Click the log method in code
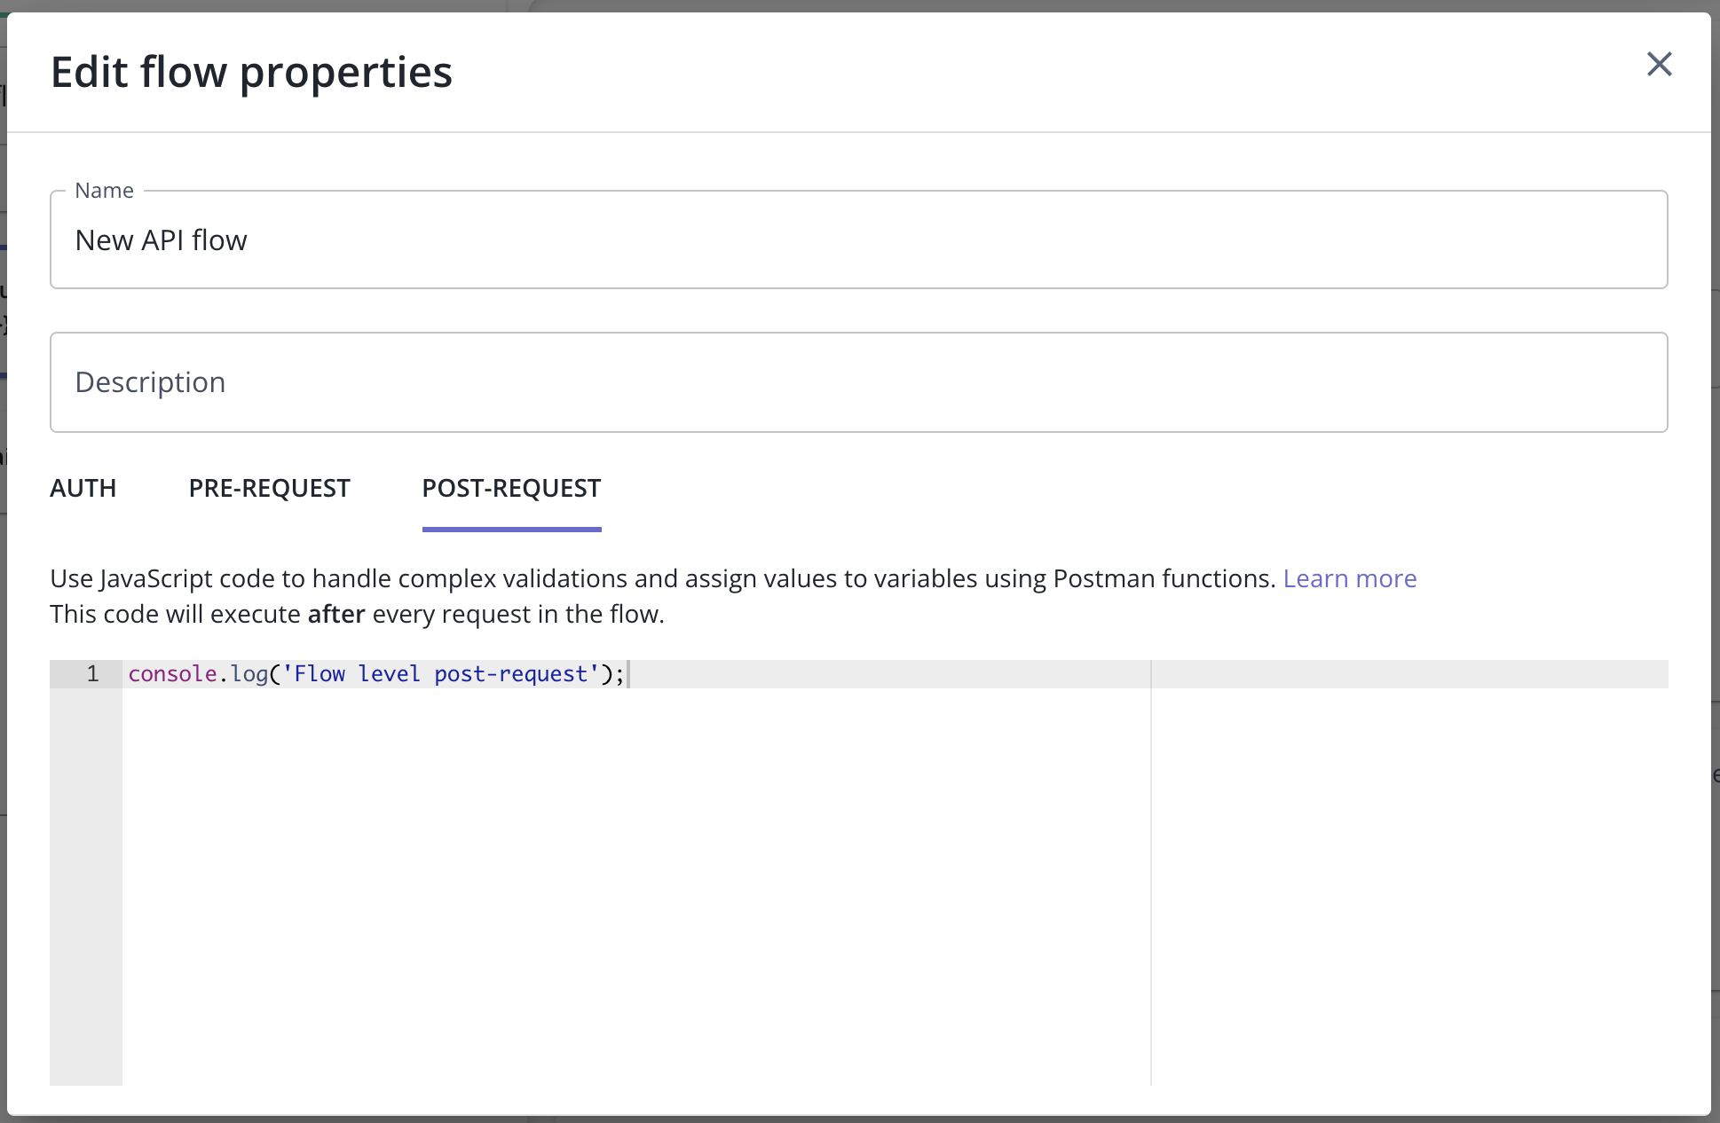Screen dimensions: 1720x1123 [249, 674]
